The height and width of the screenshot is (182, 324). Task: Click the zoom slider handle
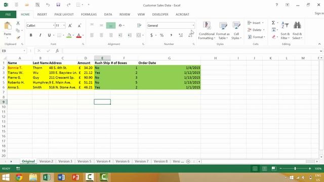pyautogui.click(x=295, y=168)
